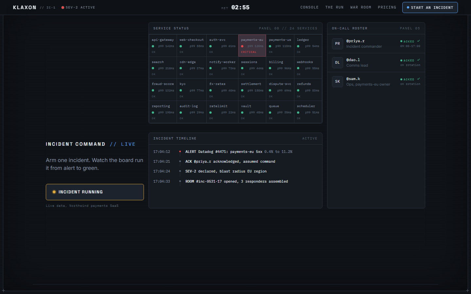Select the ACK @priya.r acknowledged entry
This screenshot has width=471, height=294.
coord(235,161)
